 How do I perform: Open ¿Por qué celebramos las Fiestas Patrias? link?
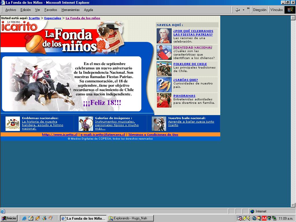[193, 33]
